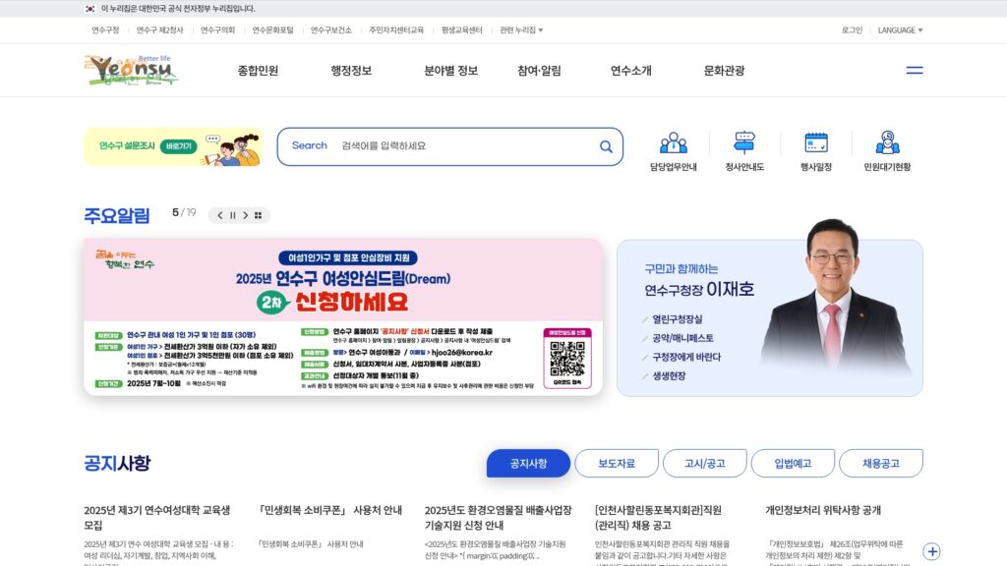Show all banners with grid view icon
1007x566 pixels.
click(x=259, y=215)
